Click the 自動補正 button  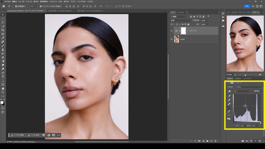click(257, 91)
